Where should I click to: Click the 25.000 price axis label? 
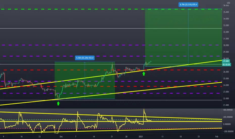click(226, 78)
